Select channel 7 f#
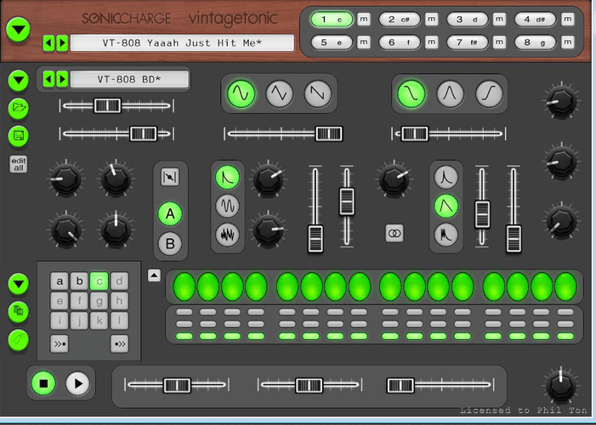Image resolution: width=596 pixels, height=425 pixels. 467,42
